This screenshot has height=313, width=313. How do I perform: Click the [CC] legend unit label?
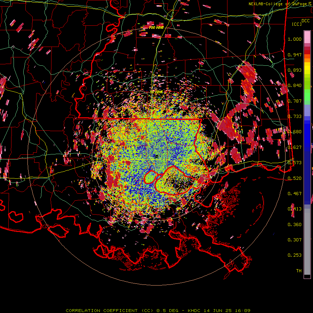tap(297, 24)
